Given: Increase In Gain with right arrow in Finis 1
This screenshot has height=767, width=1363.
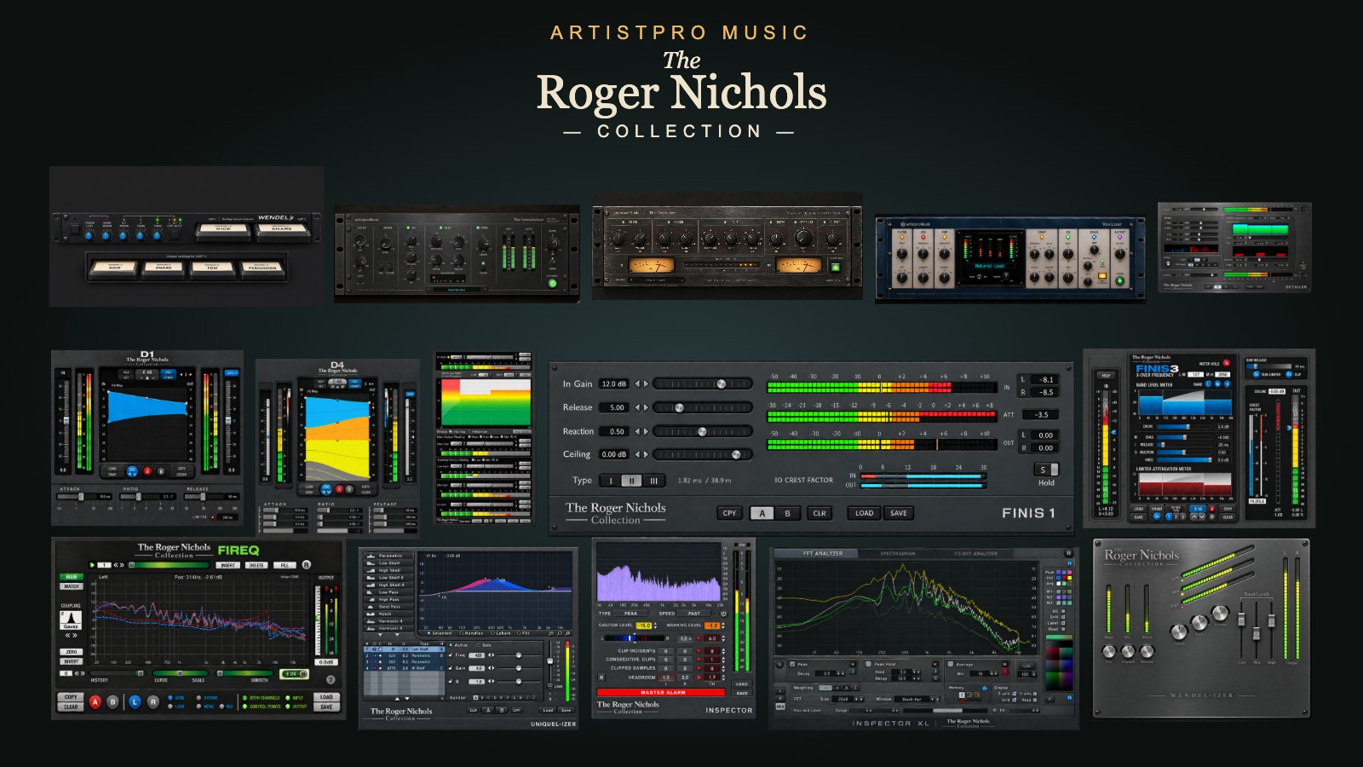Looking at the screenshot, I should (646, 383).
